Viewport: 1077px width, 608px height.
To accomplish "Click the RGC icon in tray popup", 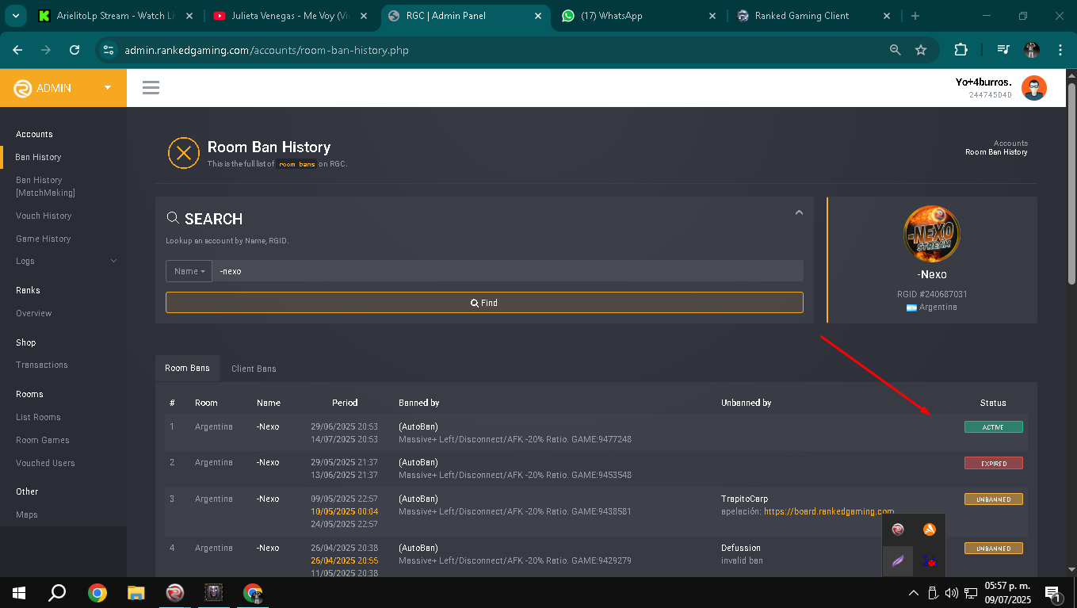I will pos(898,530).
